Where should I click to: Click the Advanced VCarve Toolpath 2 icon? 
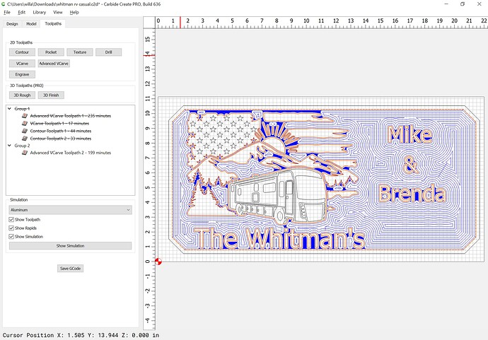click(25, 153)
